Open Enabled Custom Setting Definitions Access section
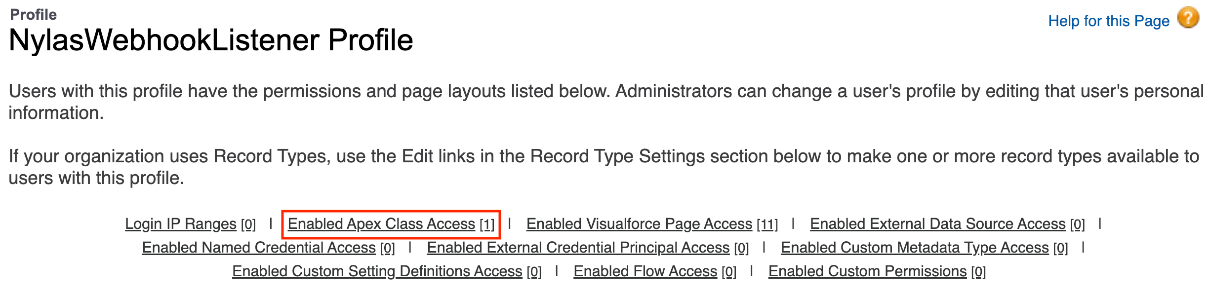This screenshot has height=295, width=1208. [378, 270]
